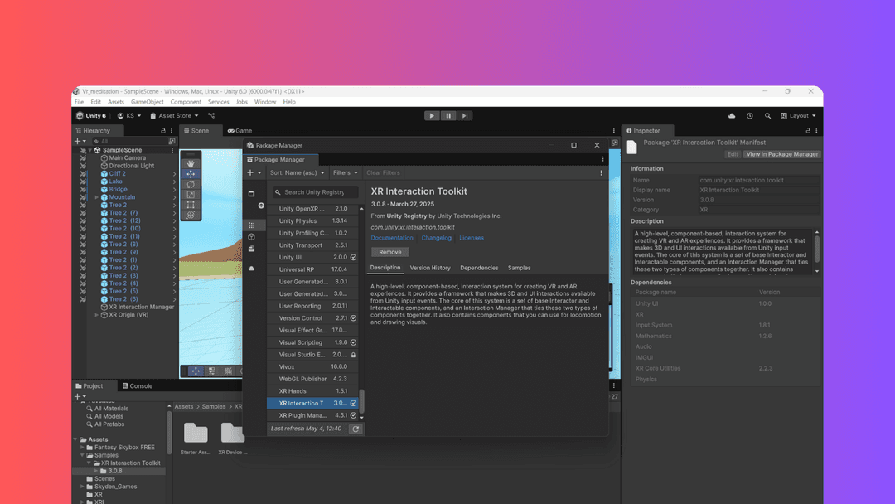The image size is (895, 504).
Task: Select the Scale tool
Action: coord(191,195)
